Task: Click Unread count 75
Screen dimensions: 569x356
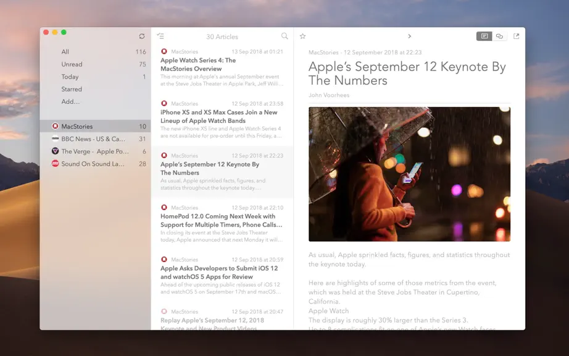Action: point(143,64)
